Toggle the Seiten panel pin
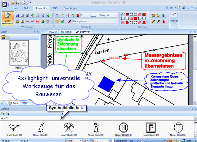The height and width of the screenshot is (142, 197). pyautogui.click(x=34, y=32)
